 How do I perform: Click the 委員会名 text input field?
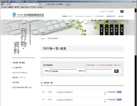tap(99, 71)
